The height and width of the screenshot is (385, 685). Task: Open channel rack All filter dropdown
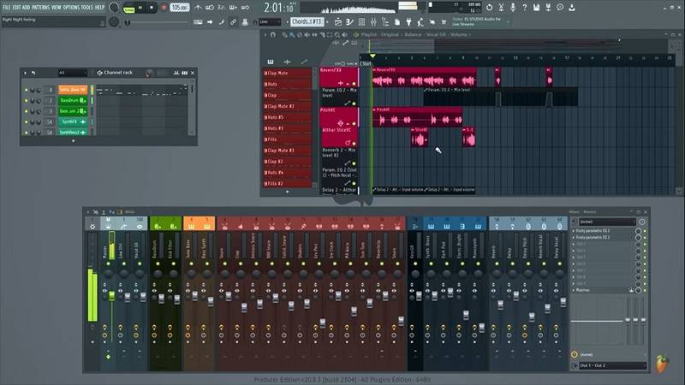coord(73,73)
